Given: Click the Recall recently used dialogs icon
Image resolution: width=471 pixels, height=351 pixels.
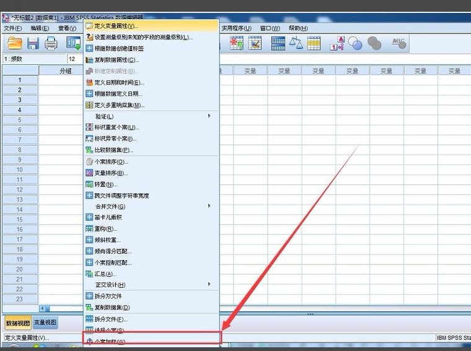Looking at the screenshot, I should tap(74, 43).
